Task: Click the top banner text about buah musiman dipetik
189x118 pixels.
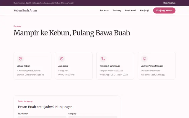Action: [43, 3]
